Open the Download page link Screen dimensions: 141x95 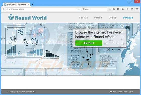[x=128, y=18]
